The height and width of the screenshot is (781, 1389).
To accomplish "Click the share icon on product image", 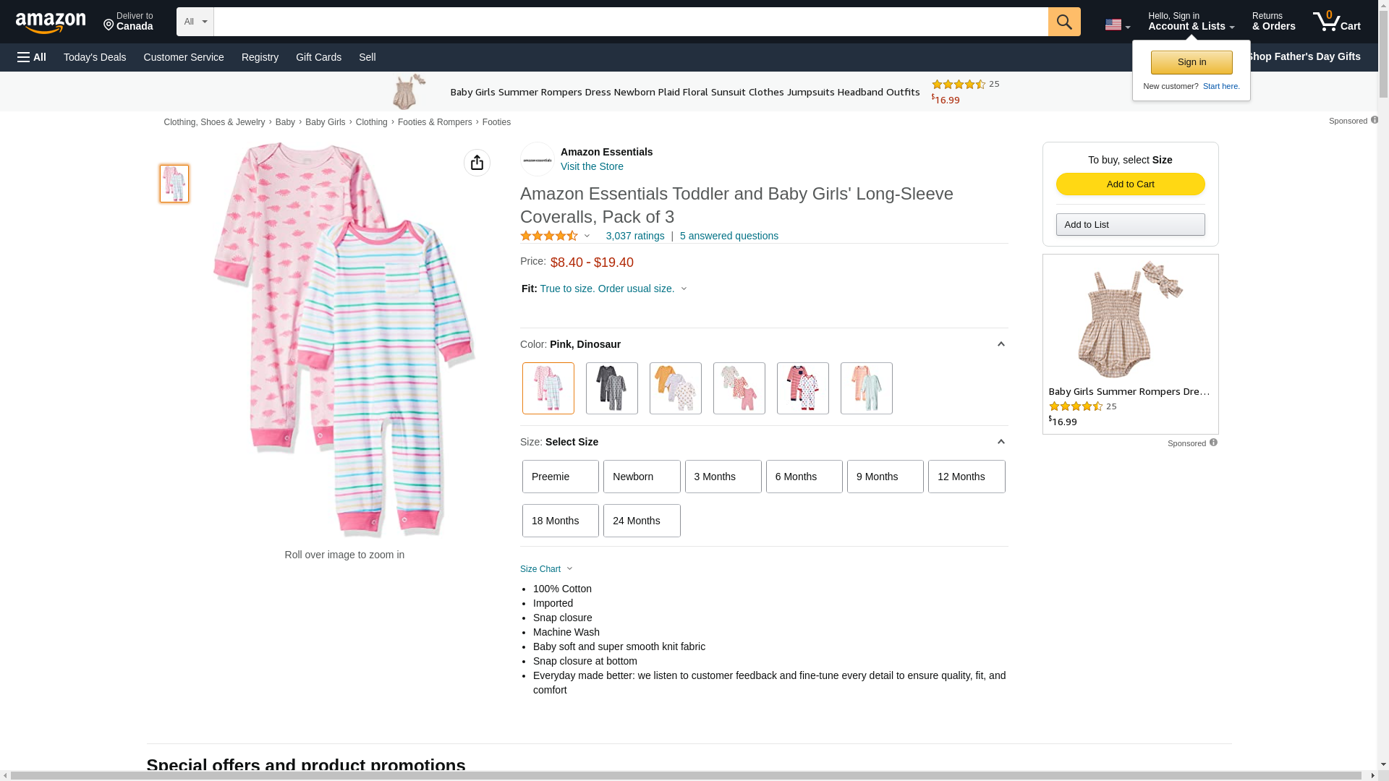I will [477, 163].
